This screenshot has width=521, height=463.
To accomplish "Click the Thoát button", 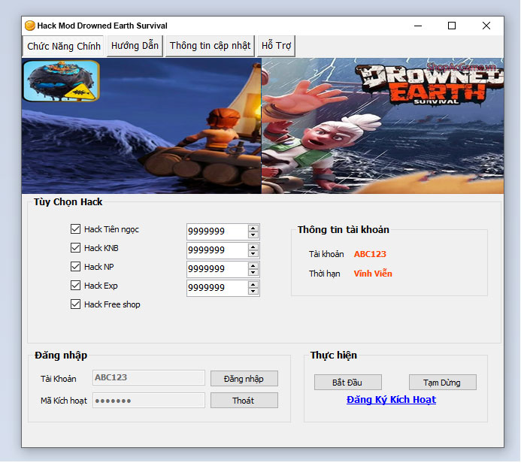I will (244, 401).
